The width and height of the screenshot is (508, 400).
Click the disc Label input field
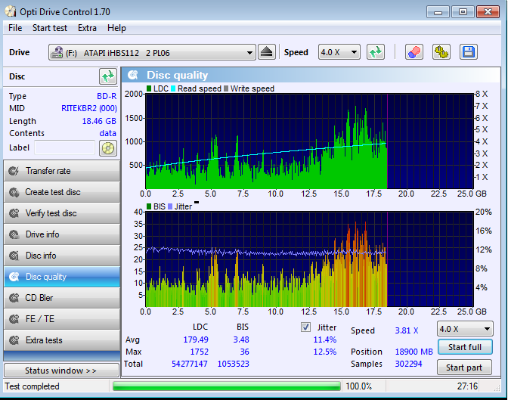[64, 147]
